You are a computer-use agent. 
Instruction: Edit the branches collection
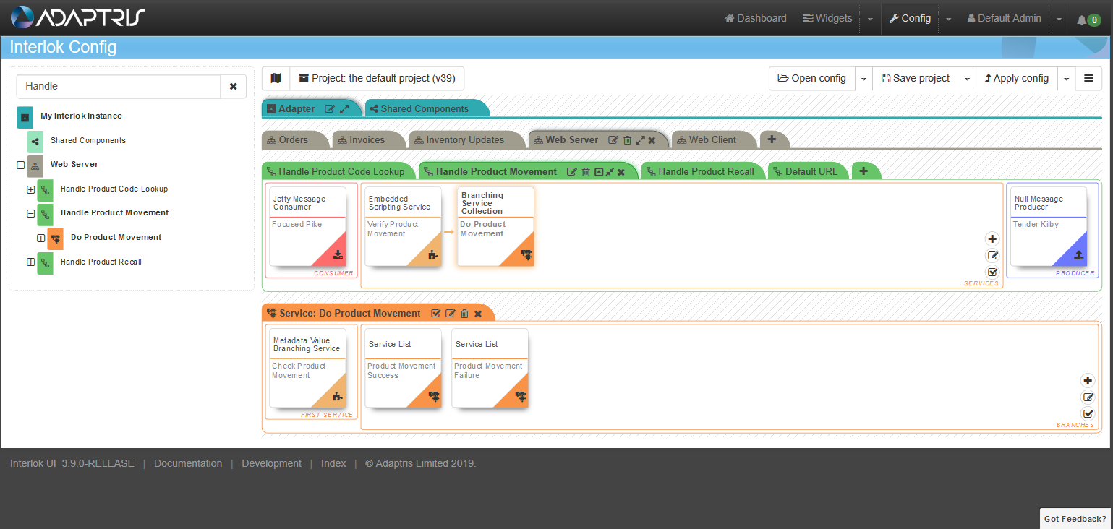(1088, 397)
